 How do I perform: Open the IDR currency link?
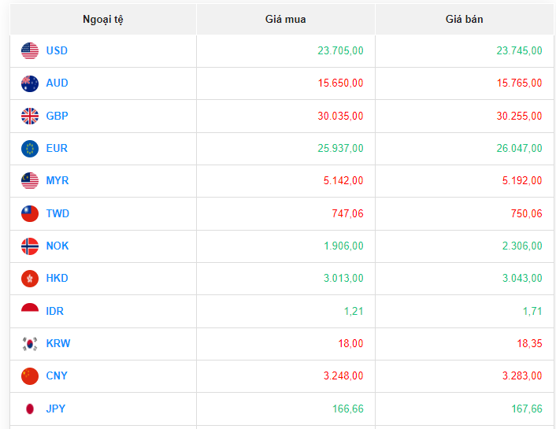[55, 311]
